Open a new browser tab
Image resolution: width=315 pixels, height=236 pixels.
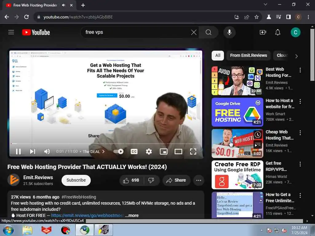(x=83, y=6)
